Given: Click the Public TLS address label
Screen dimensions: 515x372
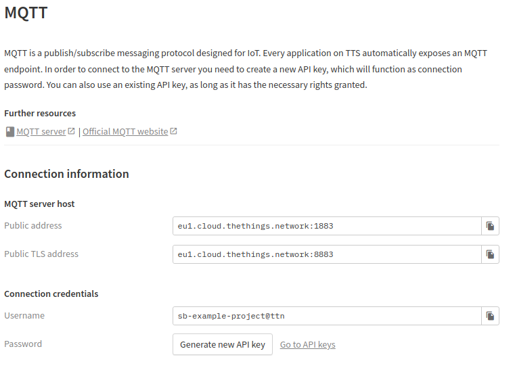Looking at the screenshot, I should [41, 254].
